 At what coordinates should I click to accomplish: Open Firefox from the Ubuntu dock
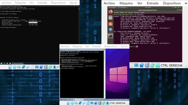[x=110, y=12]
